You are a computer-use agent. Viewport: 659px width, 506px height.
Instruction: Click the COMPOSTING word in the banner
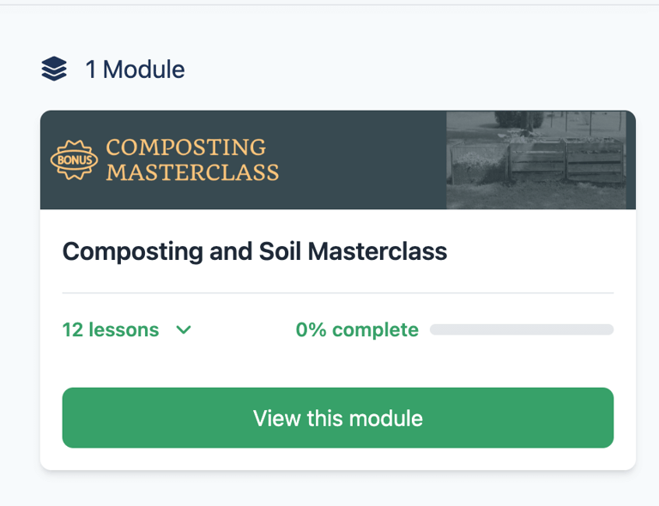pyautogui.click(x=186, y=148)
